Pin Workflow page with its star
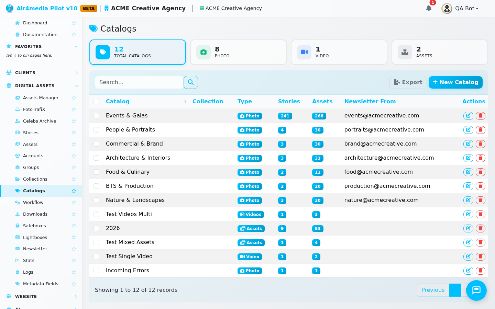Image resolution: width=495 pixels, height=309 pixels. tap(74, 203)
